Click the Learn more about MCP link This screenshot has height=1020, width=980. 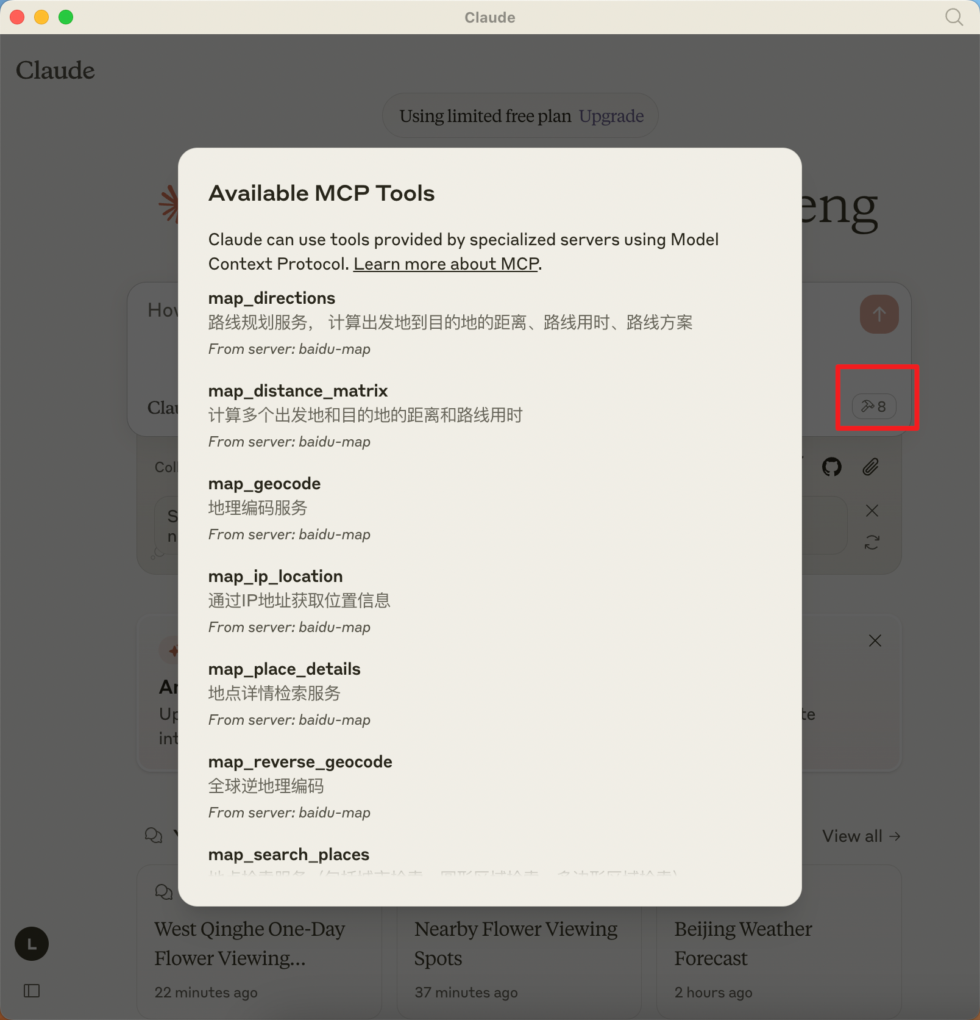(446, 264)
